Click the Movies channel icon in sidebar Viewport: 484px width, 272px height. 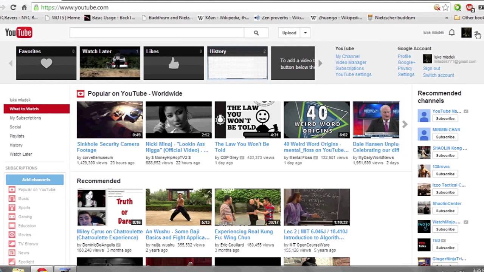click(12, 235)
